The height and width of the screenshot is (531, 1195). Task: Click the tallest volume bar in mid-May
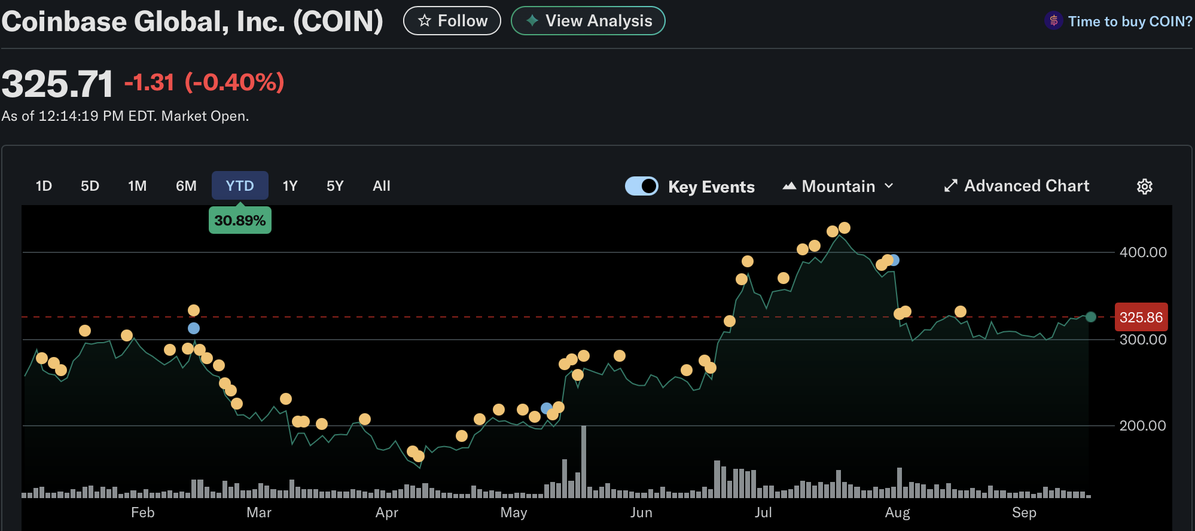point(584,462)
